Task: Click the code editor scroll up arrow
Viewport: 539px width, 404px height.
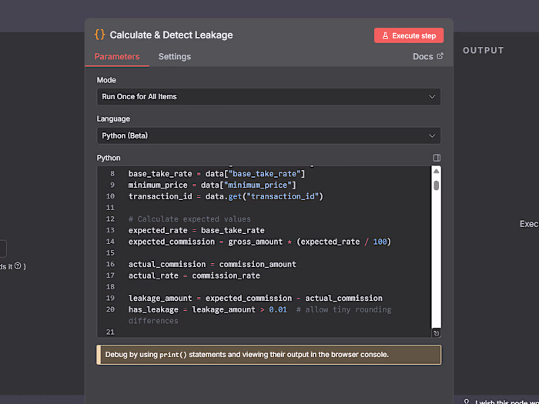Action: (x=437, y=171)
